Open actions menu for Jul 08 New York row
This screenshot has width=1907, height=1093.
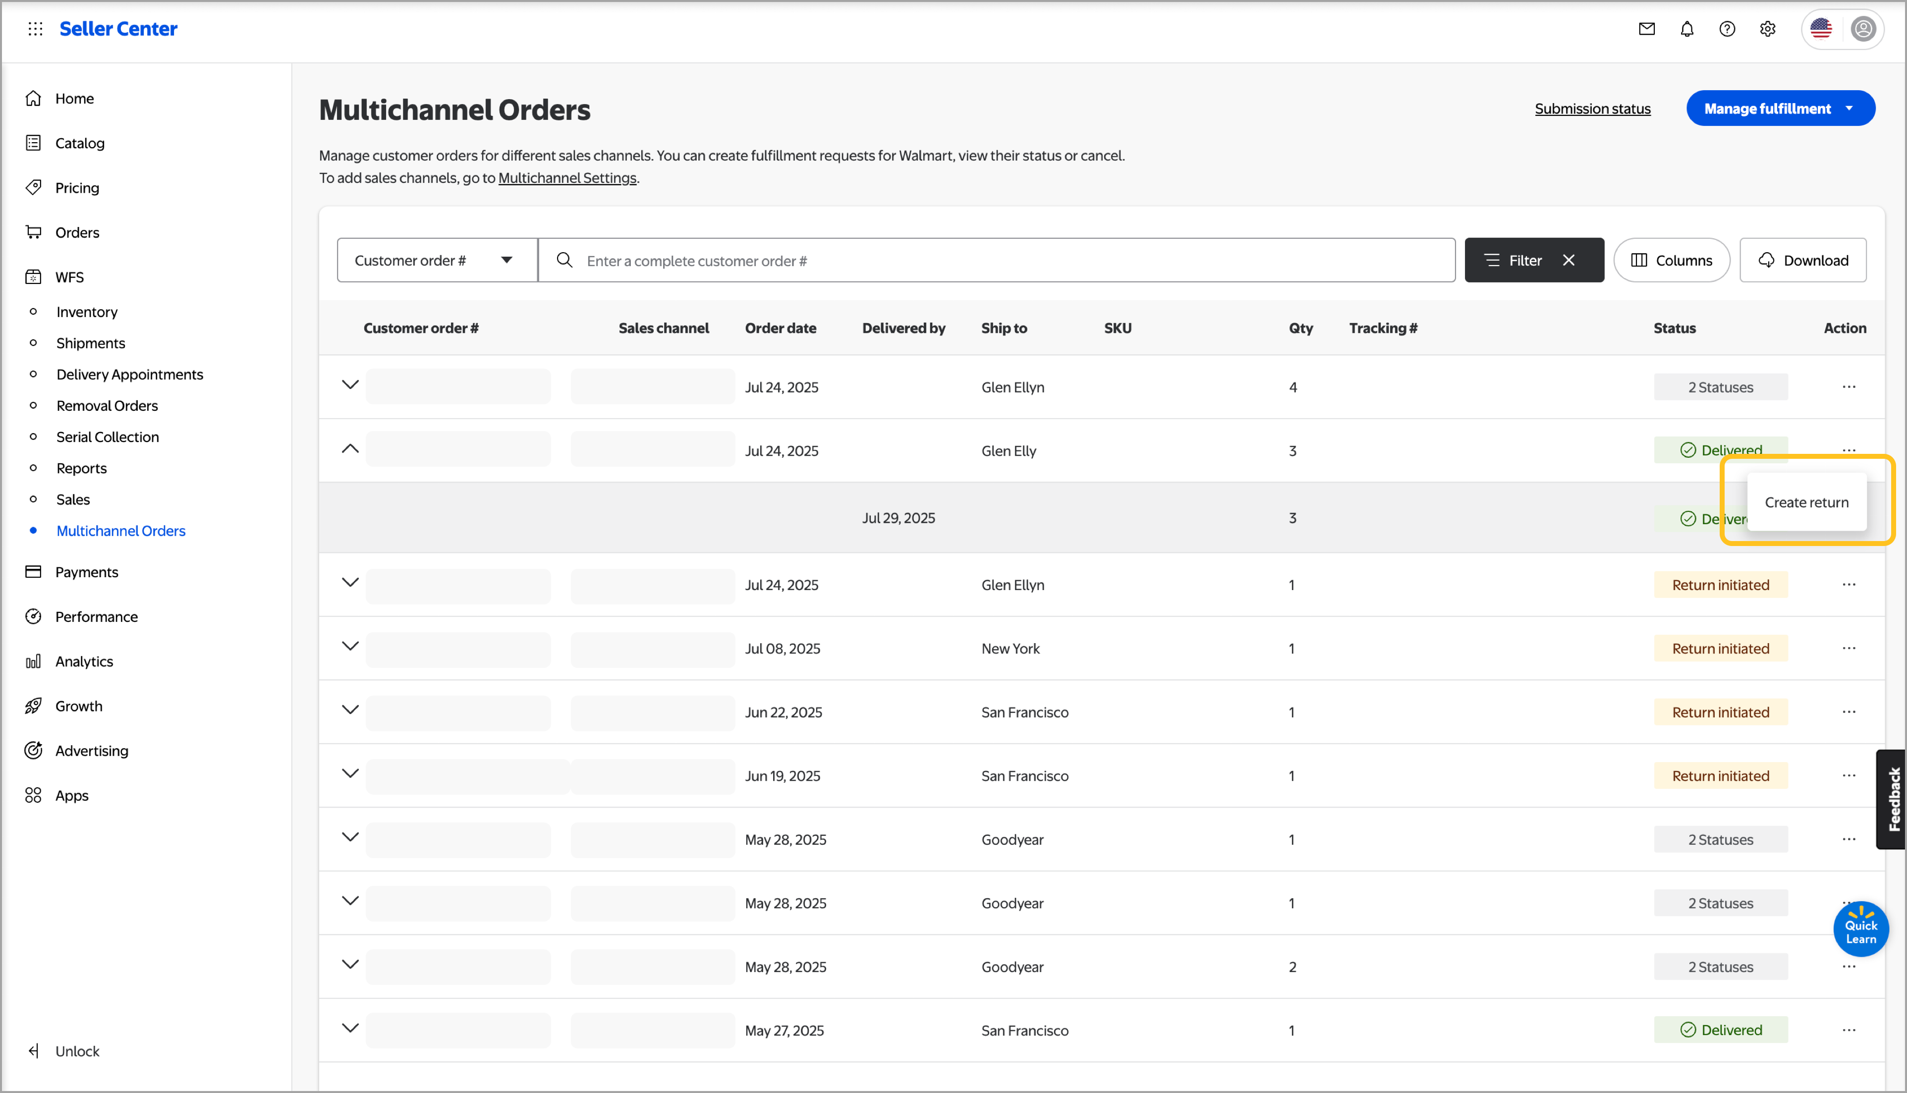pyautogui.click(x=1849, y=648)
